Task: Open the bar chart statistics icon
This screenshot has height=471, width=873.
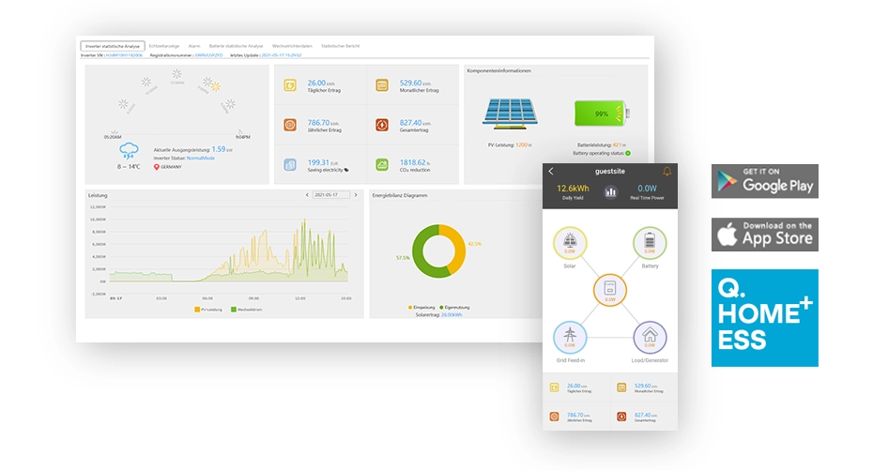Action: (x=610, y=191)
